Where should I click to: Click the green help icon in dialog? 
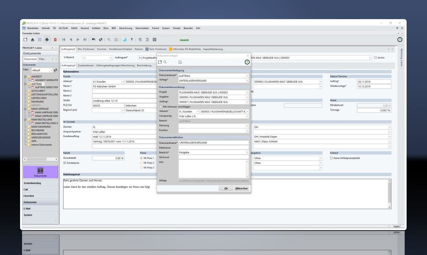click(x=247, y=62)
